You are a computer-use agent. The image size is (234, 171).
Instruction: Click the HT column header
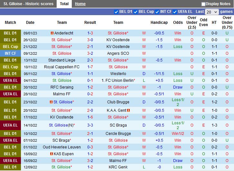[x=214, y=23]
